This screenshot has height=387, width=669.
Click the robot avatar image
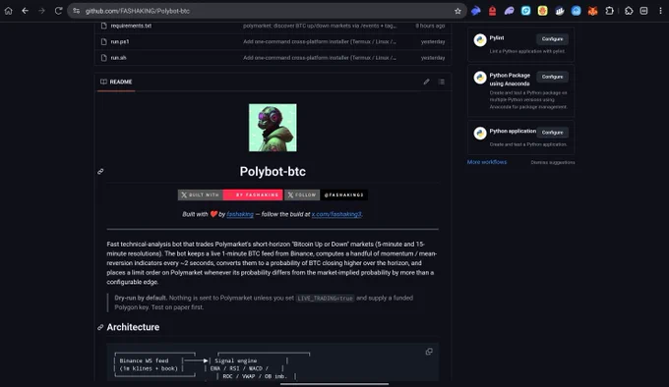[x=273, y=128]
